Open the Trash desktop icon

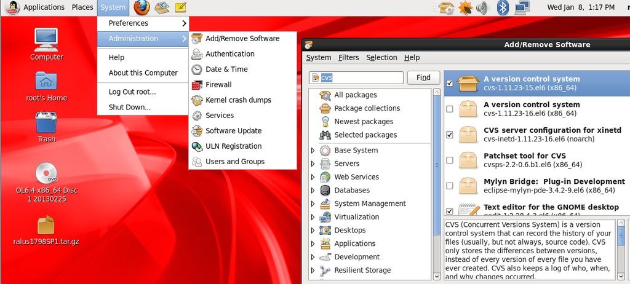point(47,127)
